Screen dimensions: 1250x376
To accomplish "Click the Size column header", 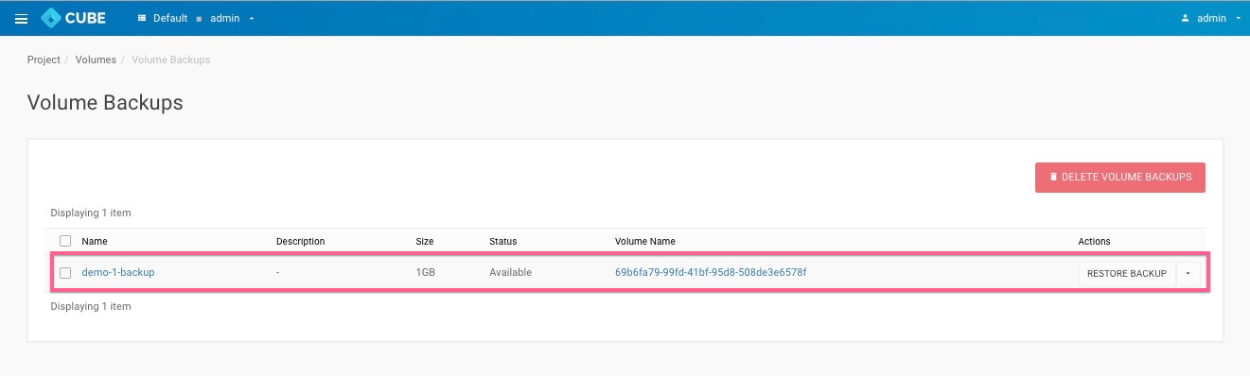I will pos(425,241).
